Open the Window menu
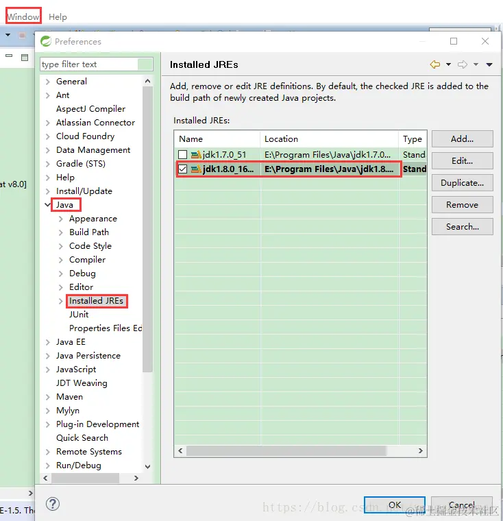The height and width of the screenshot is (521, 503). point(23,16)
